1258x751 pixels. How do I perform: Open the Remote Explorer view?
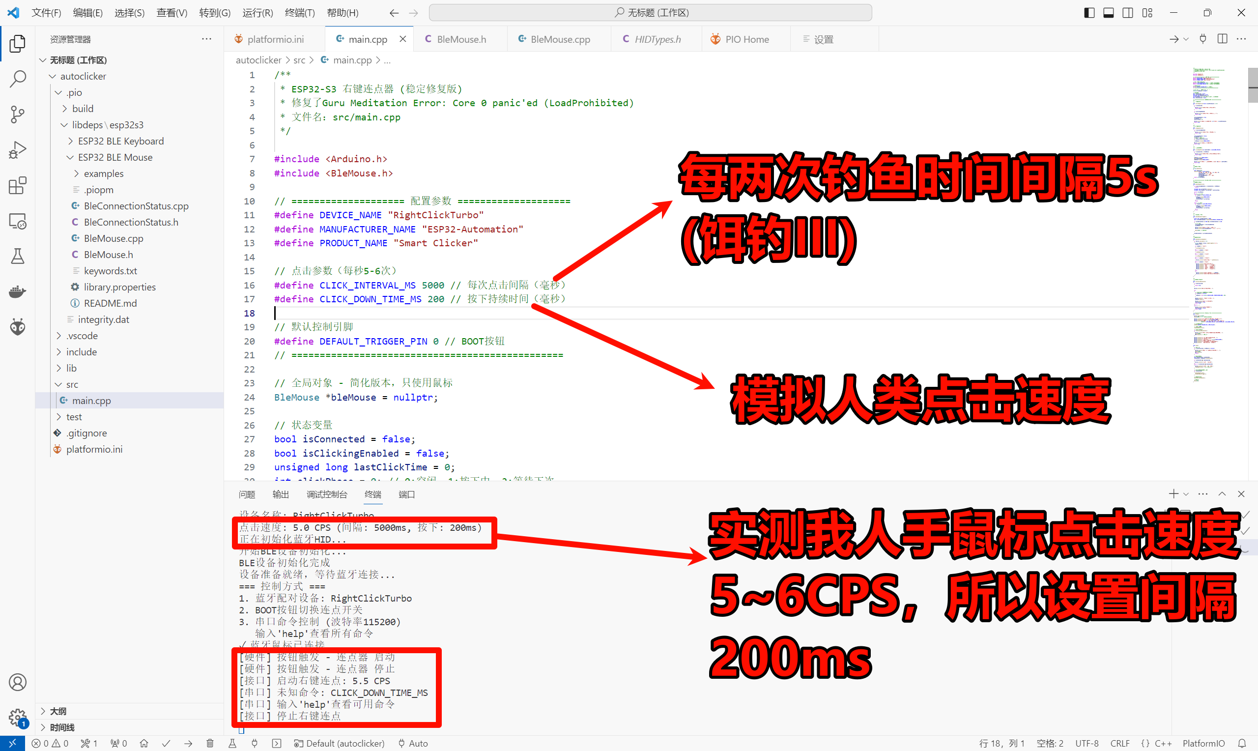[18, 221]
